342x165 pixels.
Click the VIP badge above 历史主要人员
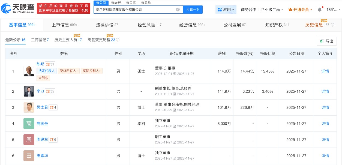[x=77, y=35]
